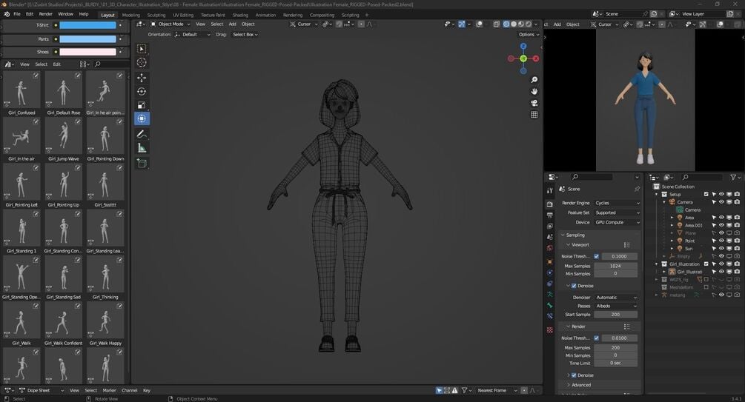The width and height of the screenshot is (745, 402).
Task: Click the zoom magnifier viewport icon
Action: (x=534, y=80)
